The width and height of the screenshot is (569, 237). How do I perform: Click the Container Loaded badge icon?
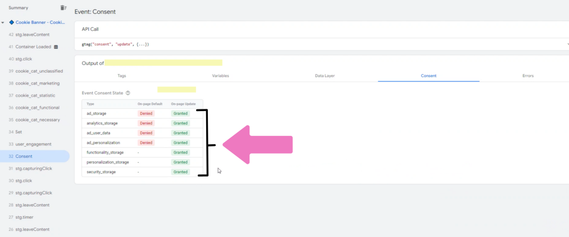pos(56,47)
